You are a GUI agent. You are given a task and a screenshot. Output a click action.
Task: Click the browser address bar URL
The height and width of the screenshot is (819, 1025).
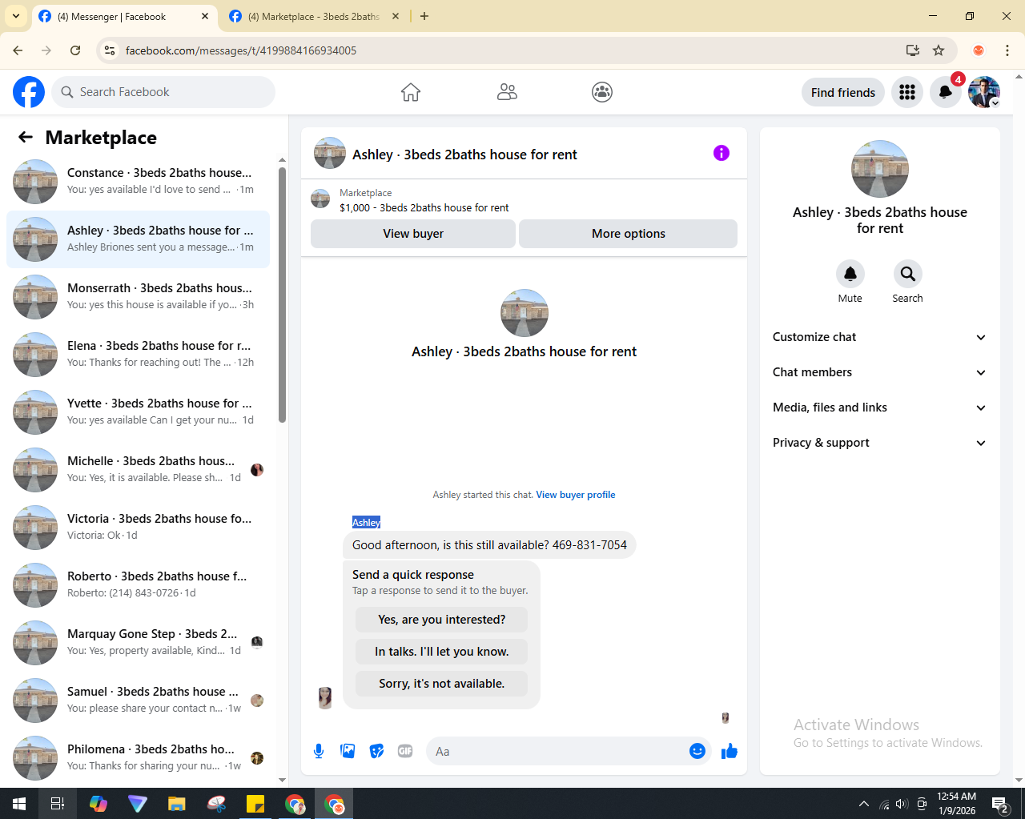coord(241,50)
